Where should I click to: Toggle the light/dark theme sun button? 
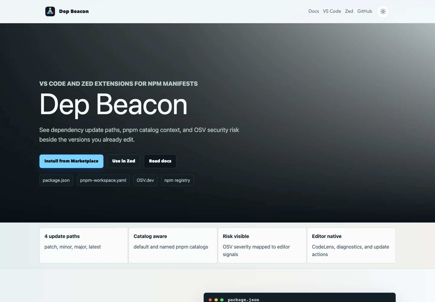click(x=383, y=11)
